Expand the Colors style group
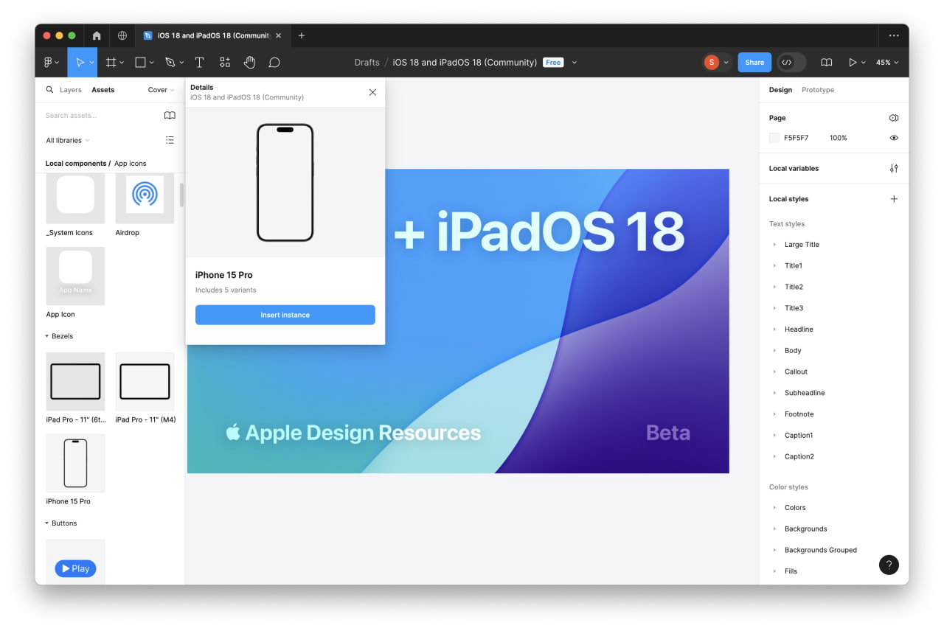The width and height of the screenshot is (944, 631). tap(774, 507)
